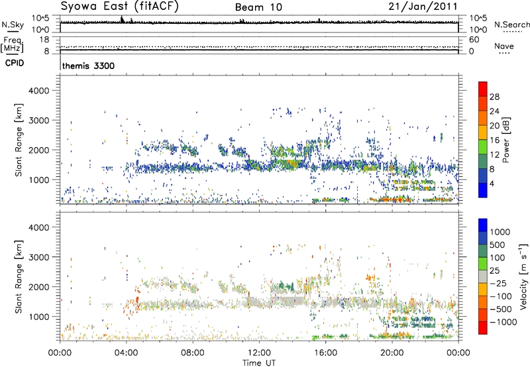The height and width of the screenshot is (367, 530).
Task: Click the '16:00' time tick label
Action: 325,353
